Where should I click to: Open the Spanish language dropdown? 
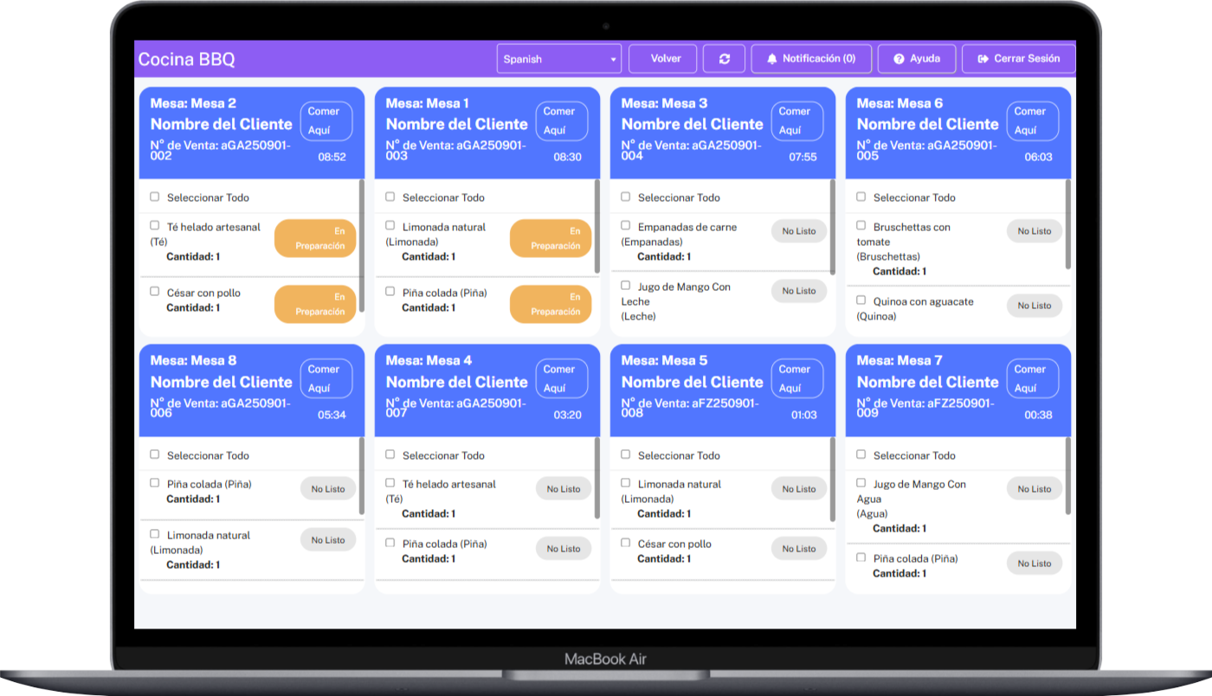click(558, 59)
